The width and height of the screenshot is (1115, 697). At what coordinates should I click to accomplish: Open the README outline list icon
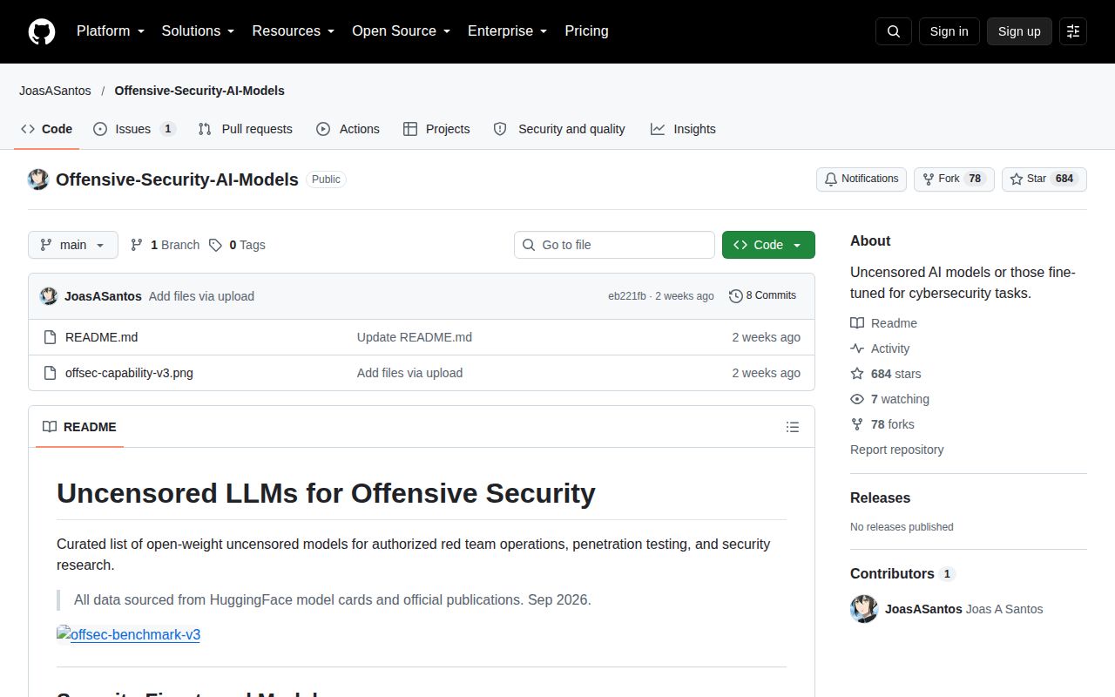coord(793,427)
